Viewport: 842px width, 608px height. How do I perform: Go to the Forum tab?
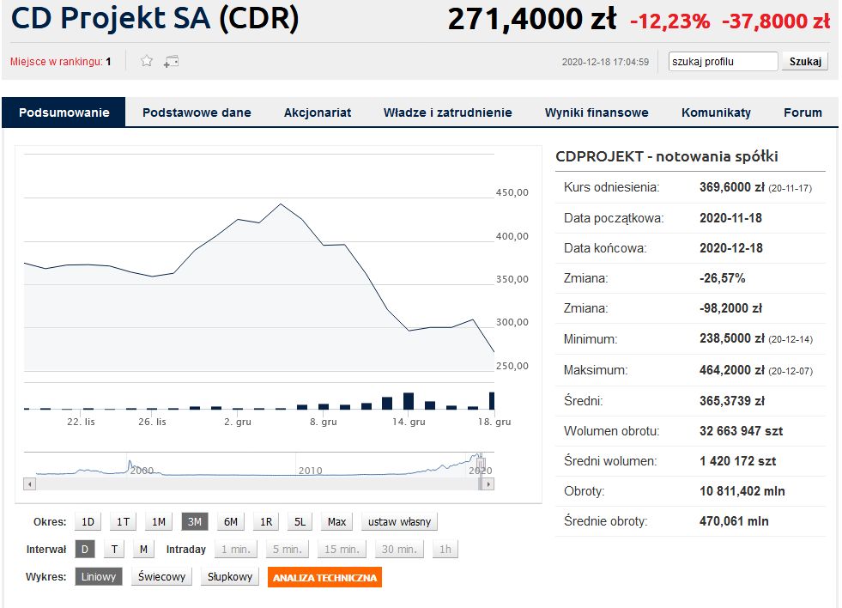(x=802, y=112)
